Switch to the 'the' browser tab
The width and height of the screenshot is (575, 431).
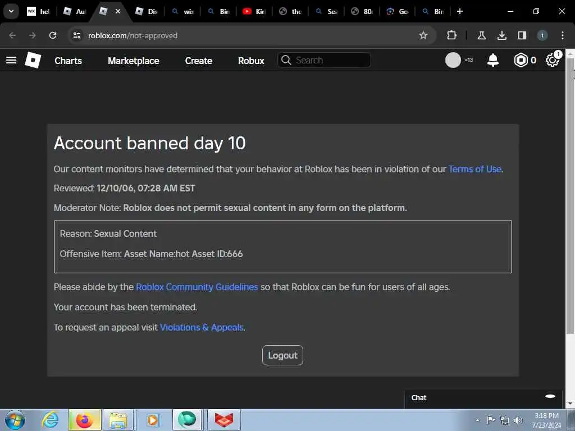click(x=290, y=11)
